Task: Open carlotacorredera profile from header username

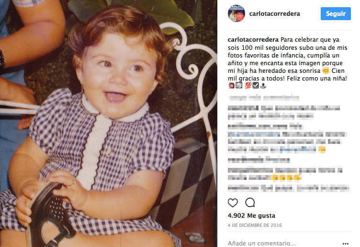Action: 275,13
